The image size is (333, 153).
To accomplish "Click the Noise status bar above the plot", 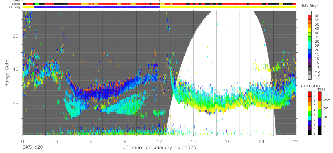I will point(159,4).
